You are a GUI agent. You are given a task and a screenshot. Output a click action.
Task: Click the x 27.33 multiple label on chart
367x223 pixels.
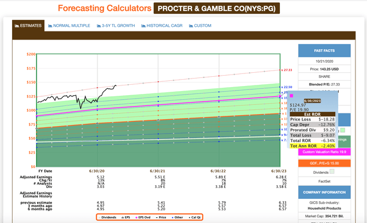tap(287, 70)
